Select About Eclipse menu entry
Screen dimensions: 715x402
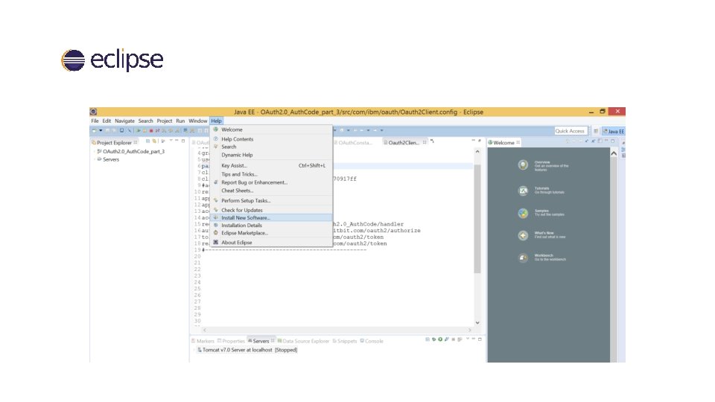tap(271, 243)
